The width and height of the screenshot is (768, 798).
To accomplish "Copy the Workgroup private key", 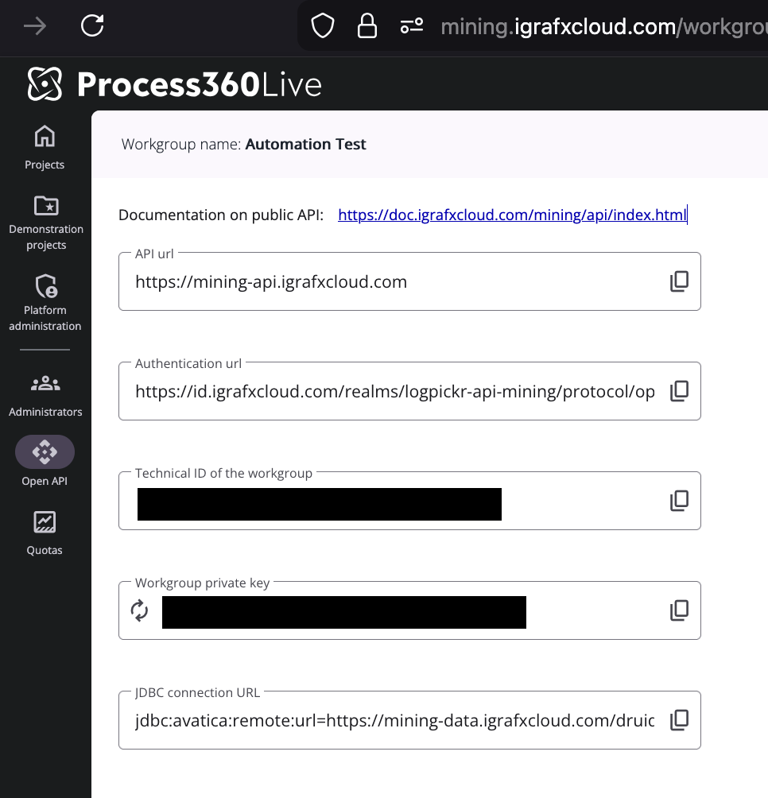I will [x=680, y=610].
